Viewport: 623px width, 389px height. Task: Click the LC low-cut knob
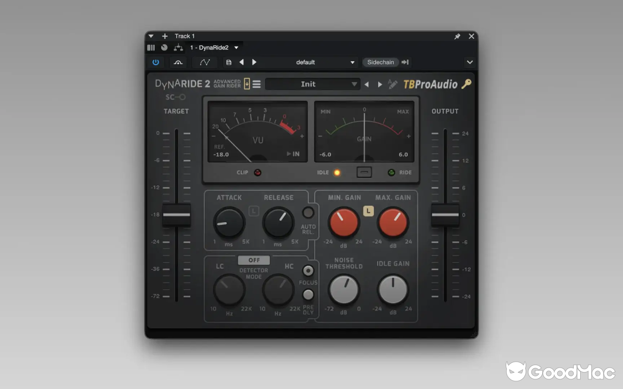pyautogui.click(x=229, y=290)
